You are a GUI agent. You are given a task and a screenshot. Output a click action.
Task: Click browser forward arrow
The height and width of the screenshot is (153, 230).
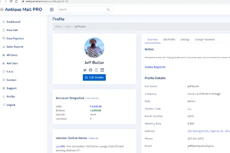[6, 1]
